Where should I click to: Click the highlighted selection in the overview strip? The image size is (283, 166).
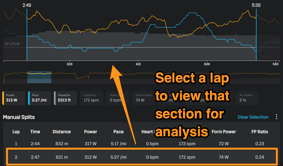(x=39, y=77)
